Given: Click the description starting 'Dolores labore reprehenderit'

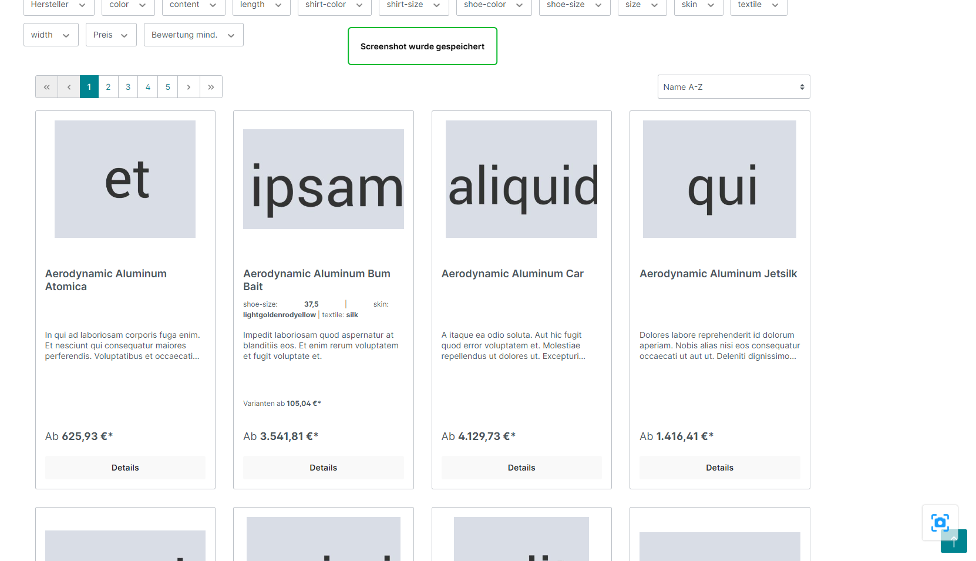Looking at the screenshot, I should point(720,345).
